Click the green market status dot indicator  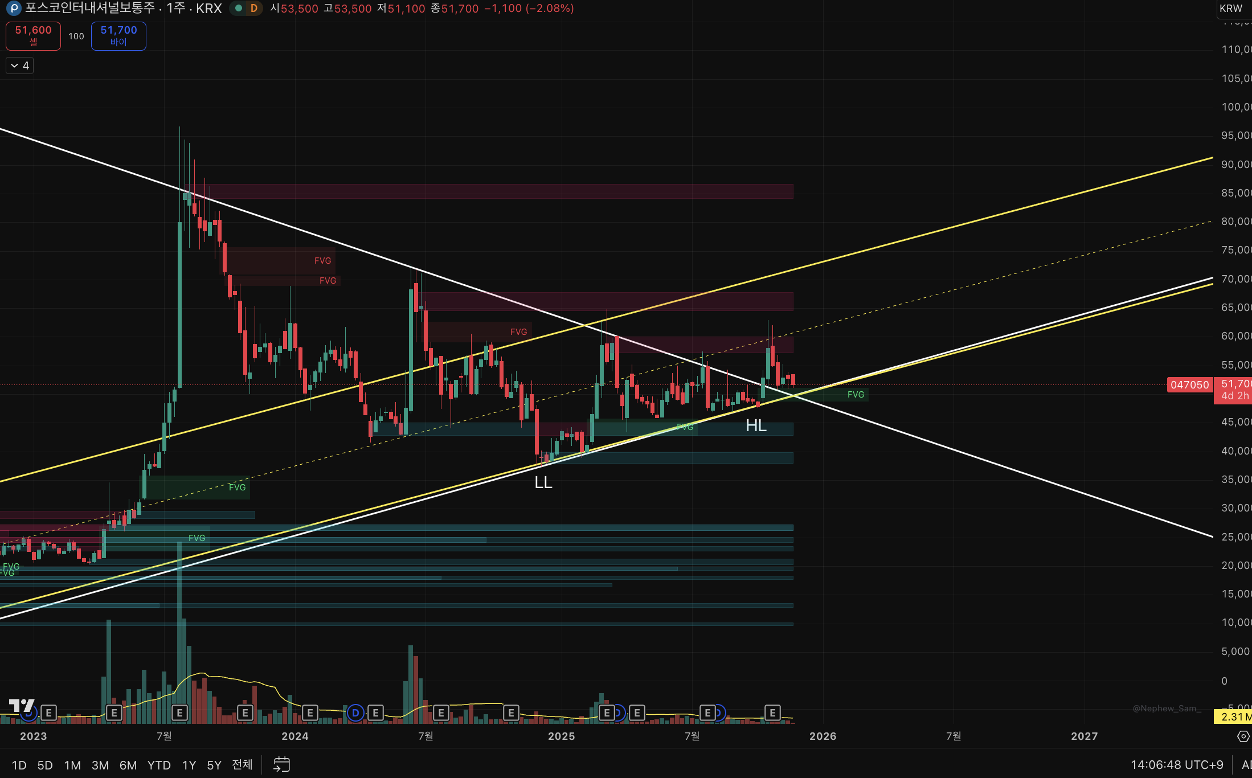pos(239,8)
